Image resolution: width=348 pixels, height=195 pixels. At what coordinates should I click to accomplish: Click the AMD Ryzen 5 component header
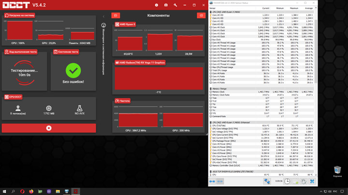[125, 25]
